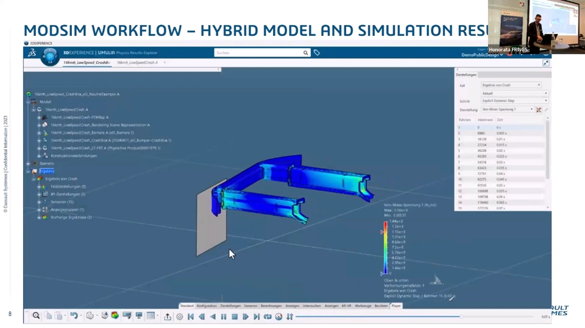Select frame row 1 with time 0 s
The width and height of the screenshot is (585, 328).
[x=501, y=127]
